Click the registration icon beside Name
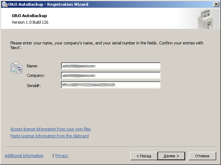 click(x=16, y=68)
